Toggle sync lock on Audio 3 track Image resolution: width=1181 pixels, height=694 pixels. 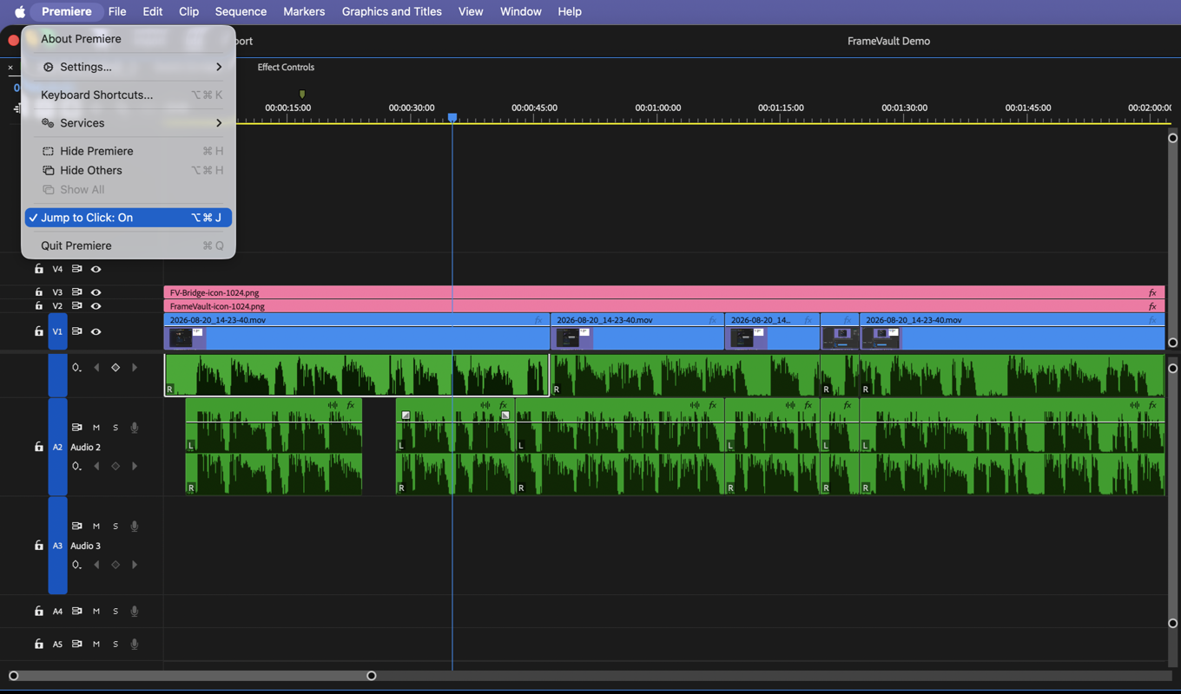[x=76, y=526]
